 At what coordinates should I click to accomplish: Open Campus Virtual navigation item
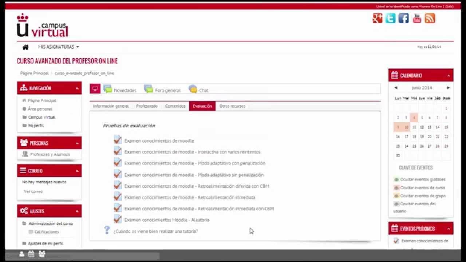coord(42,117)
